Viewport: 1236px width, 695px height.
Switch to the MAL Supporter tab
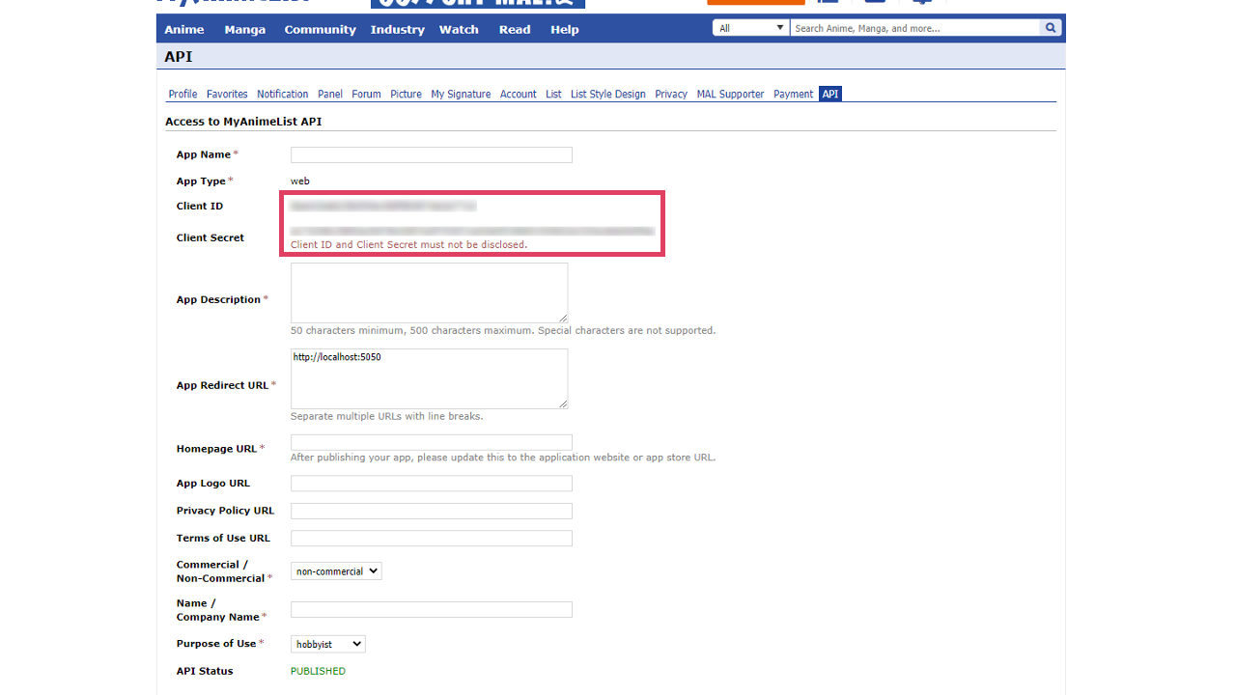(x=730, y=94)
